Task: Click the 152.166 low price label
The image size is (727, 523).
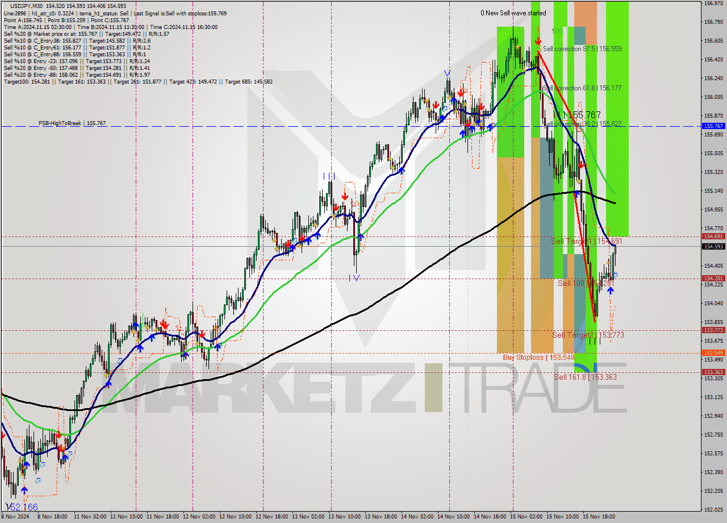Action: (x=22, y=507)
